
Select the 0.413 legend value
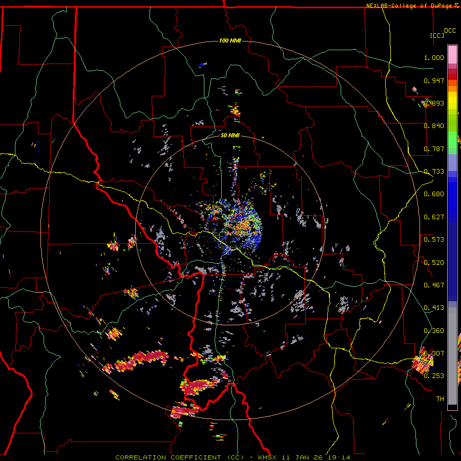[x=434, y=308]
